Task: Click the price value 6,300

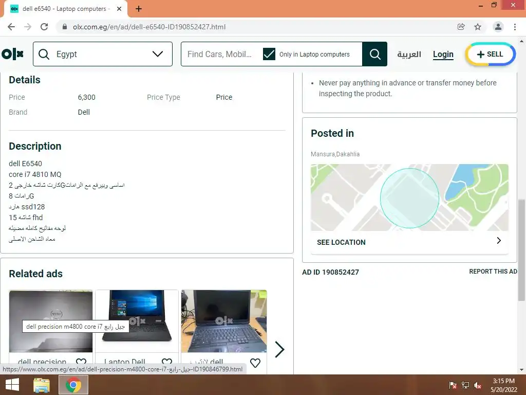Action: coord(86,97)
